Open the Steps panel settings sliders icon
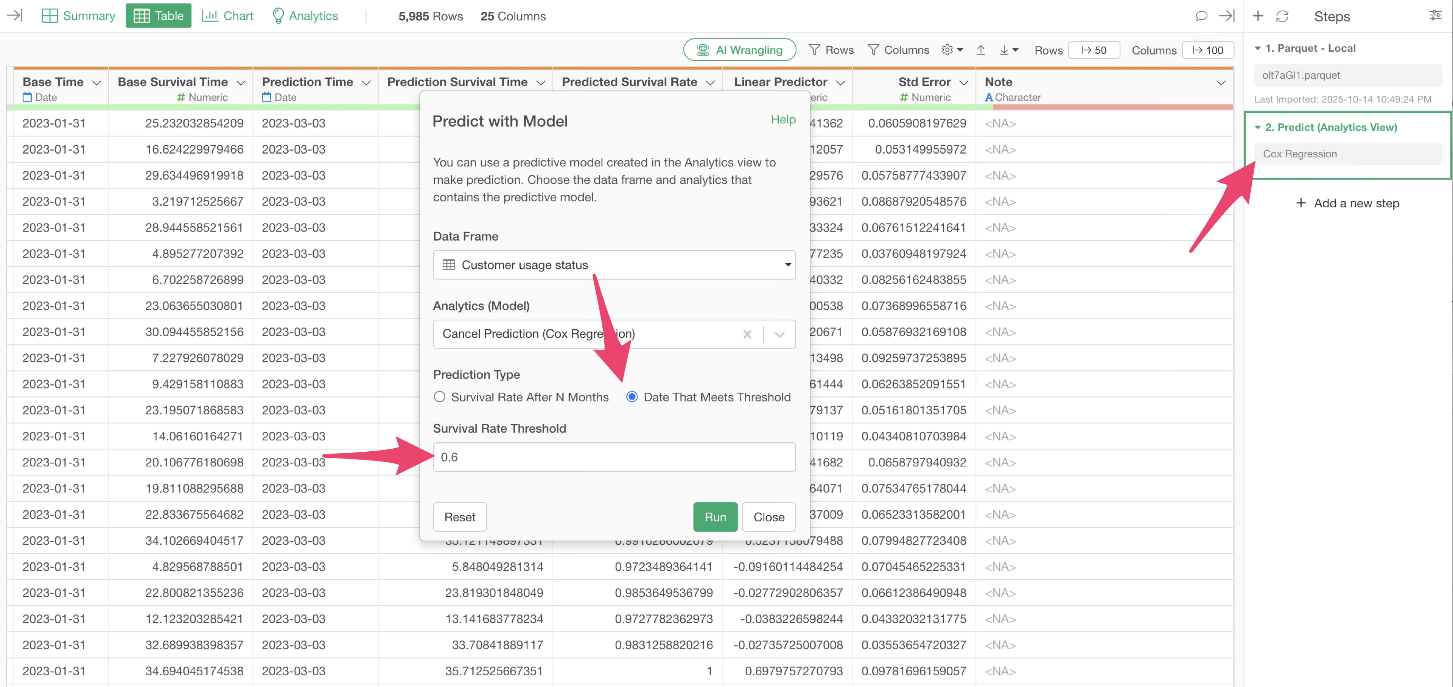This screenshot has height=687, width=1453. point(1435,16)
